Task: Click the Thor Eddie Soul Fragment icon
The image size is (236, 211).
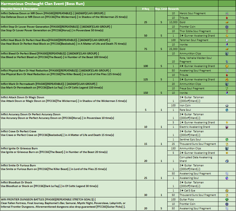Action: pyautogui.click(x=227, y=31)
